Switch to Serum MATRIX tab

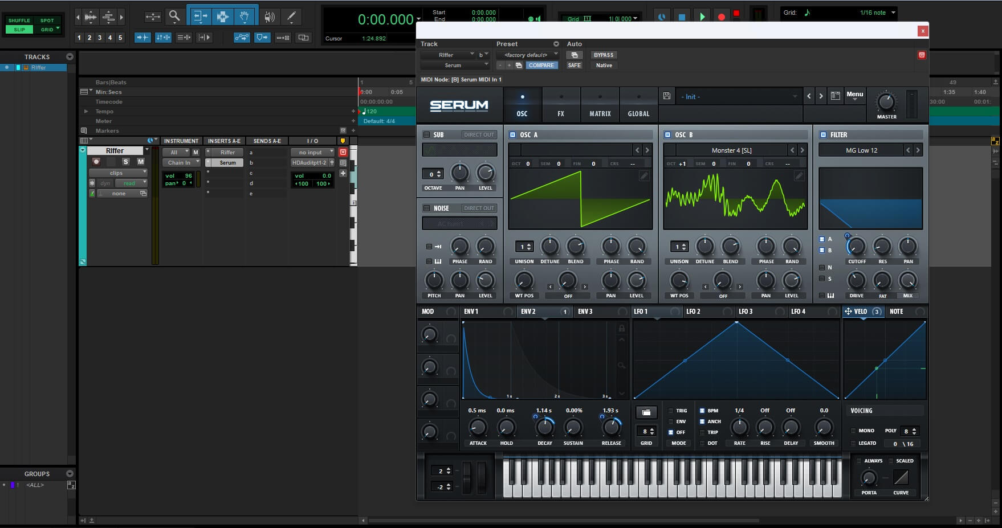point(600,105)
